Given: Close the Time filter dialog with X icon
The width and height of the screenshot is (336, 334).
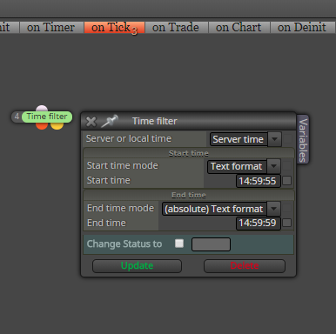Looking at the screenshot, I should [x=91, y=122].
